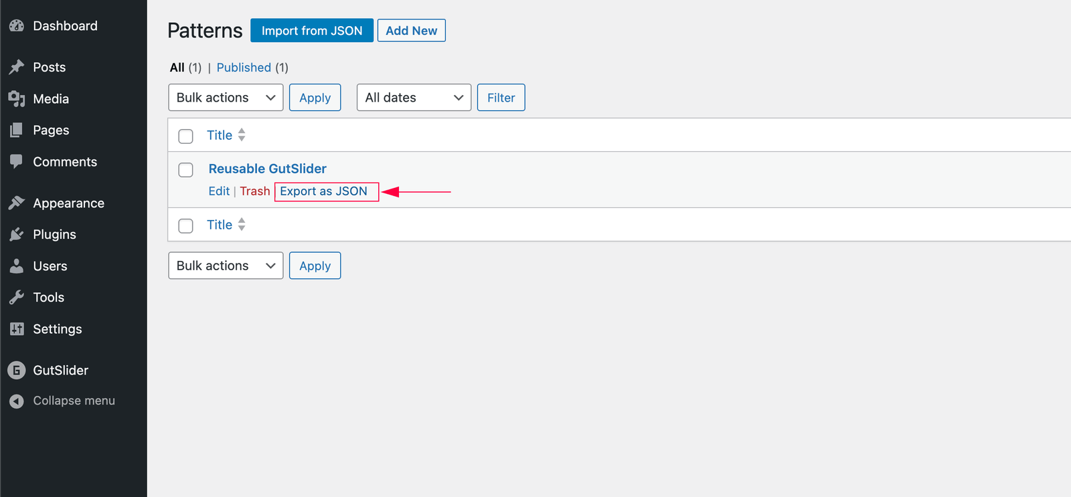Open the top Bulk actions dropdown
The width and height of the screenshot is (1071, 497).
click(226, 98)
